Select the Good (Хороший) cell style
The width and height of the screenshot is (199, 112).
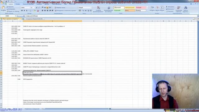tap(119, 10)
